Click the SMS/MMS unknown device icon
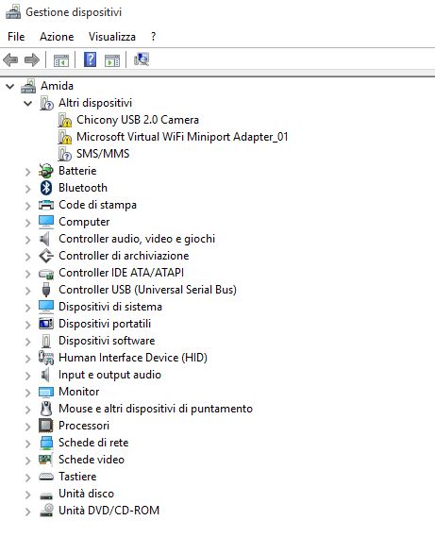The height and width of the screenshot is (537, 435). click(65, 154)
